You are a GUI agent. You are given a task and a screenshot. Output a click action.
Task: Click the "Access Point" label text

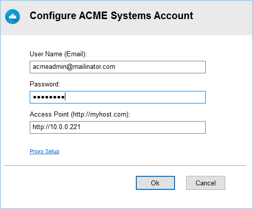point(49,115)
